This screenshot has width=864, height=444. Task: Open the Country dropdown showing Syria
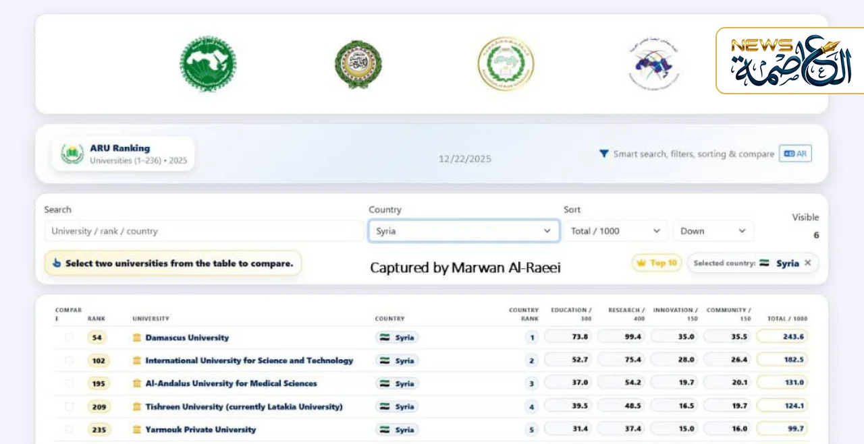[463, 231]
